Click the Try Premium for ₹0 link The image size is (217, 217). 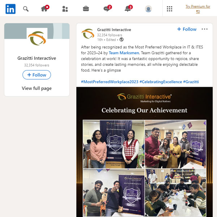coord(198,9)
